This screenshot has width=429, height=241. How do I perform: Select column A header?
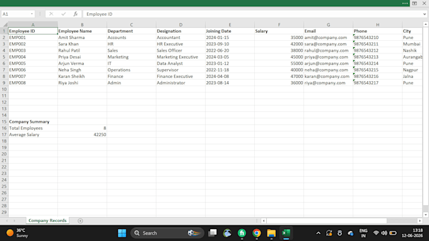point(33,25)
